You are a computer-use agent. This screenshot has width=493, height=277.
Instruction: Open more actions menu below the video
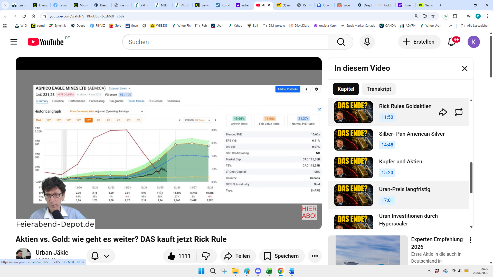[315, 256]
